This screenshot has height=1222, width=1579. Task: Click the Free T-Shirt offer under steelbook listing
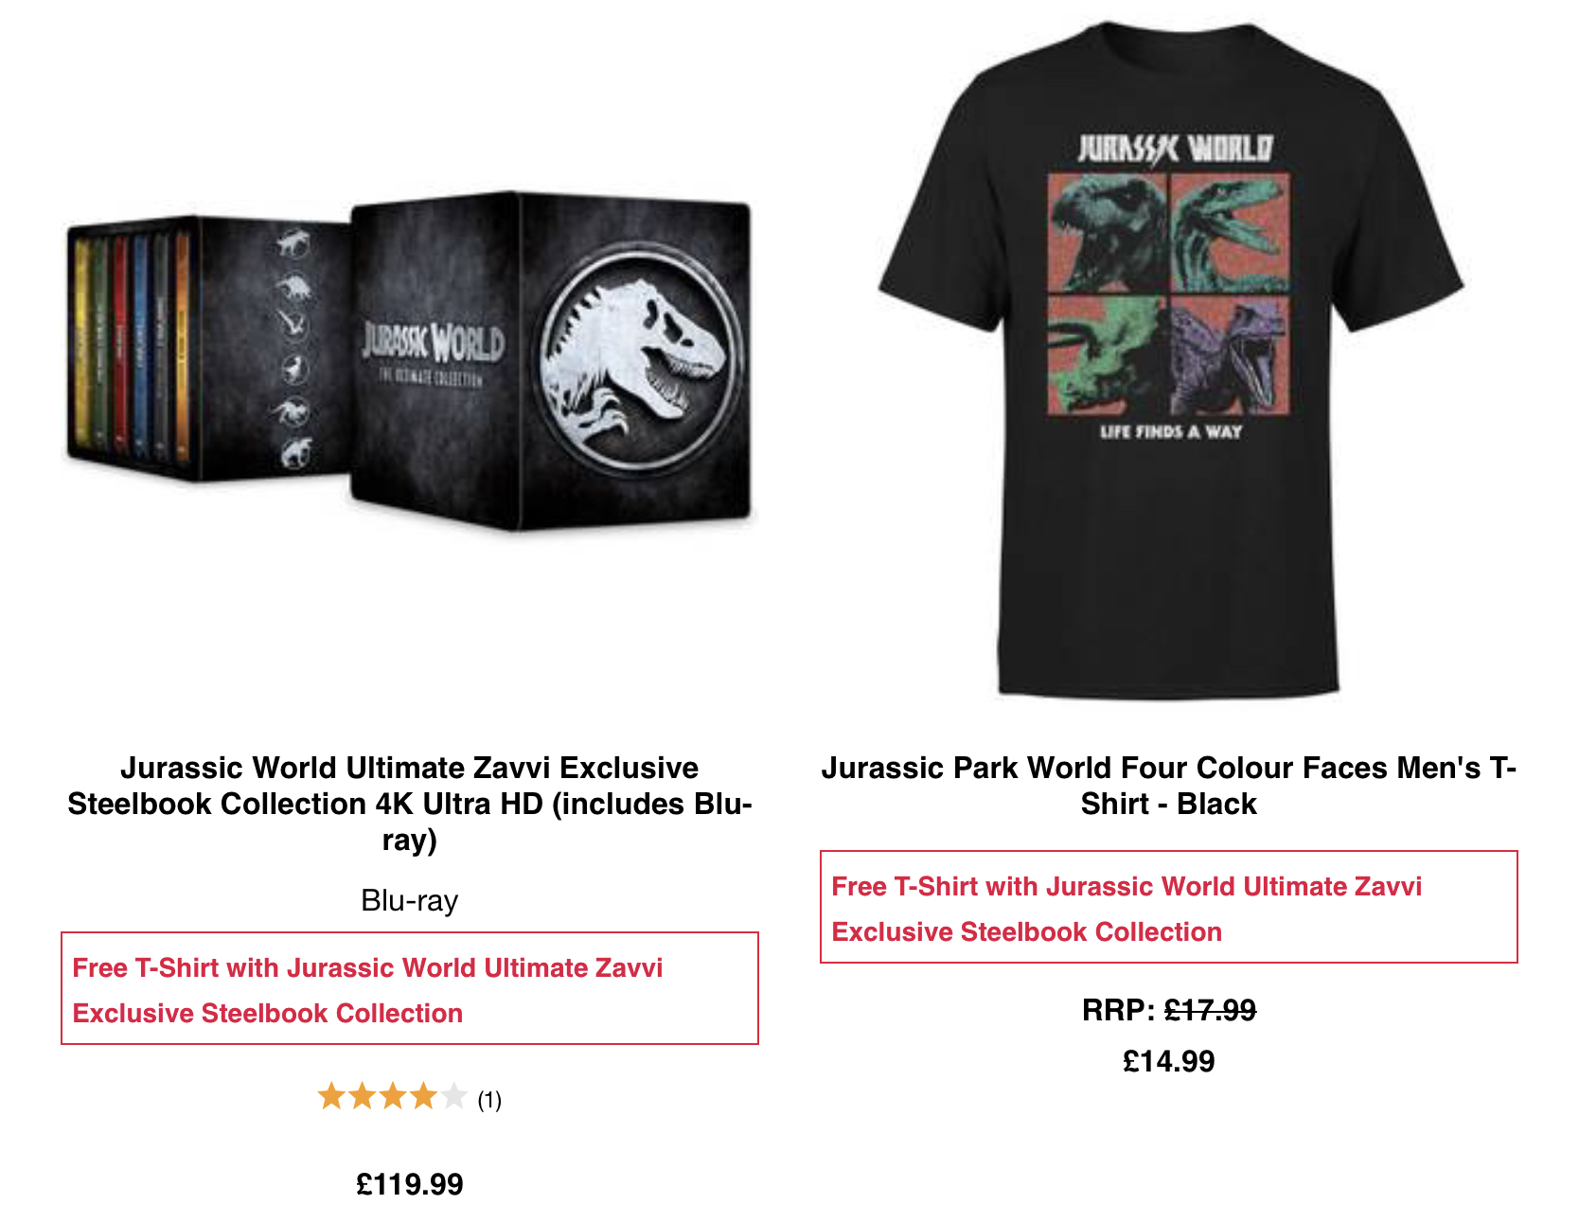(x=410, y=989)
